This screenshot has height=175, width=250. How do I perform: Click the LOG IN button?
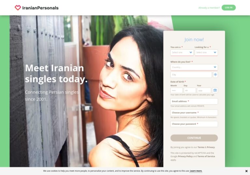pyautogui.click(x=229, y=8)
